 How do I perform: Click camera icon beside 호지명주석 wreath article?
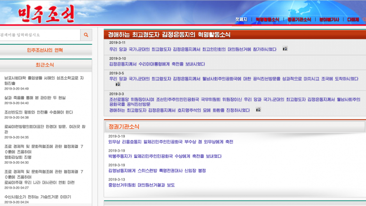pyautogui.click(x=258, y=110)
